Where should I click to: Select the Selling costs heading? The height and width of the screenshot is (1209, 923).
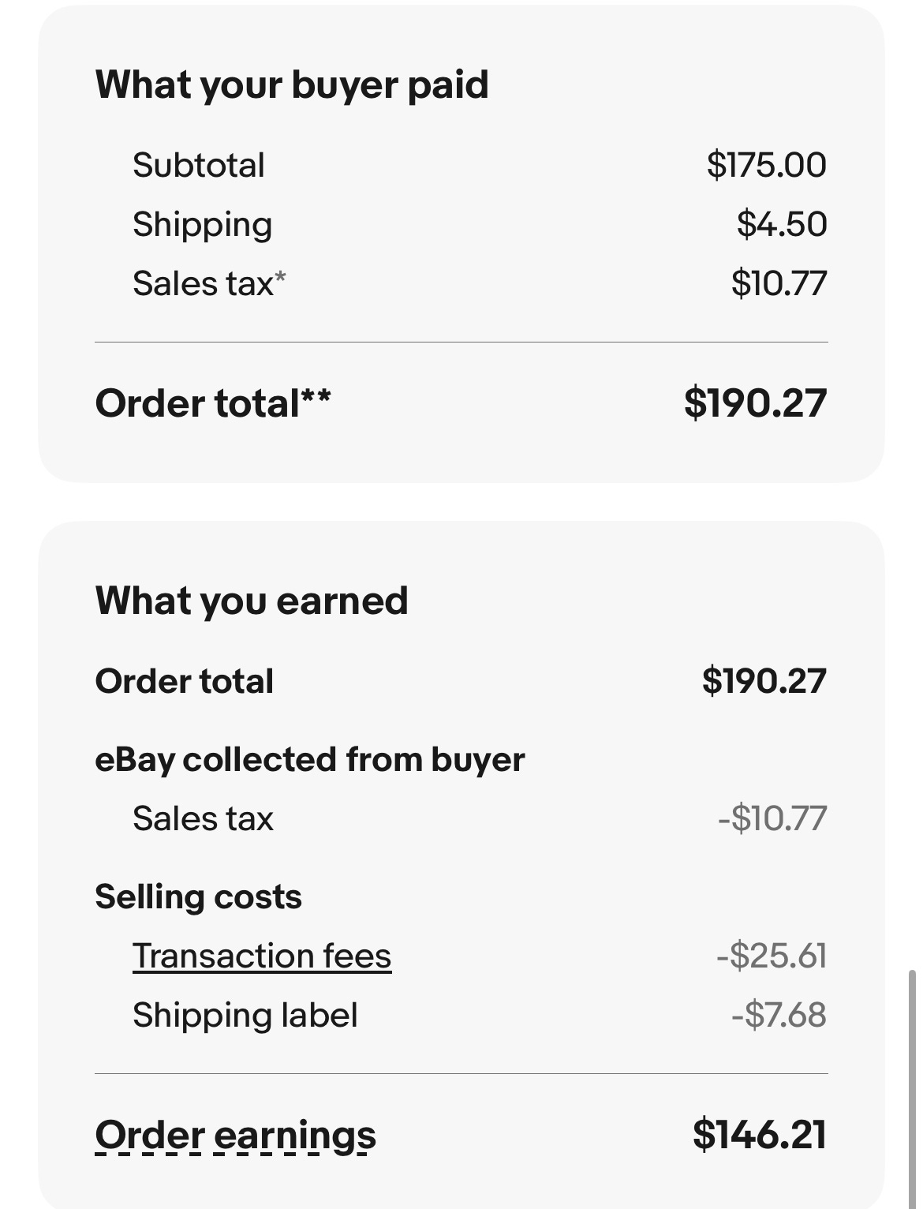pos(198,897)
